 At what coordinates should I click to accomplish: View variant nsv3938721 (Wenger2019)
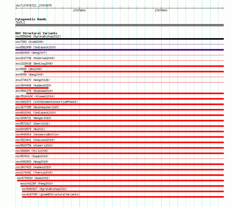pos(33,118)
